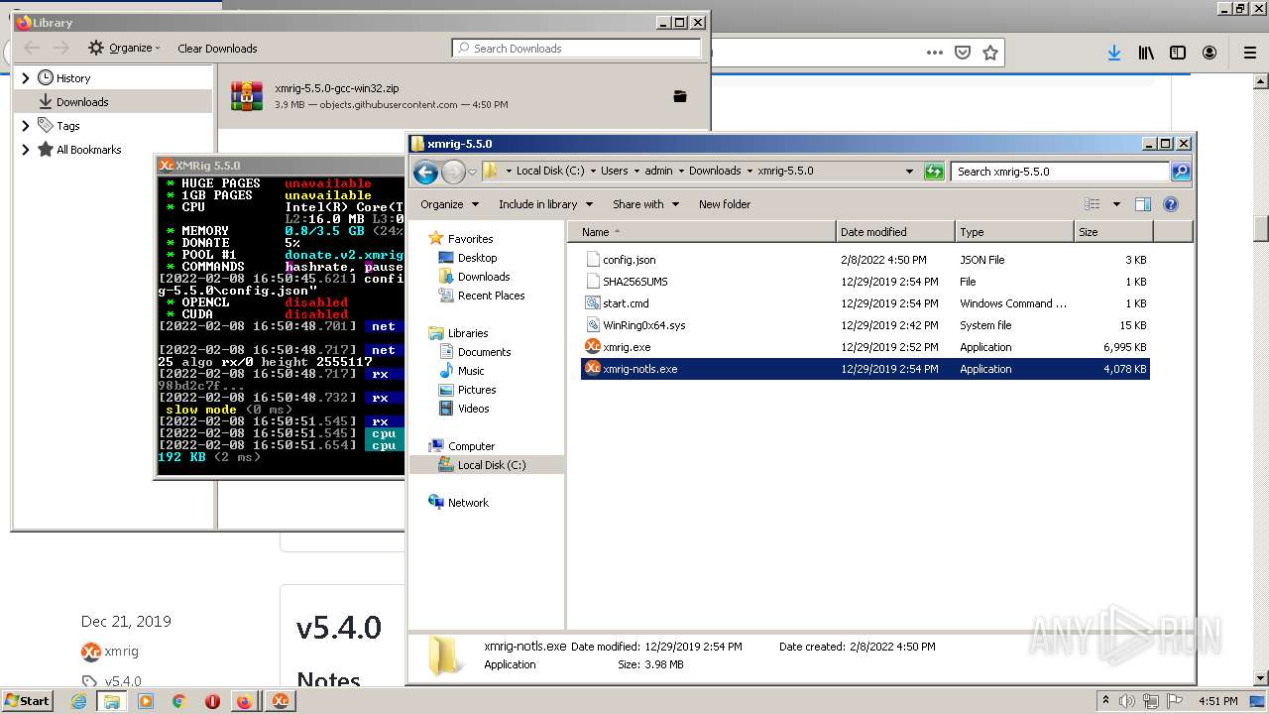Open Action Center flag in tray
Viewport: 1269px width, 714px height.
point(1175,701)
